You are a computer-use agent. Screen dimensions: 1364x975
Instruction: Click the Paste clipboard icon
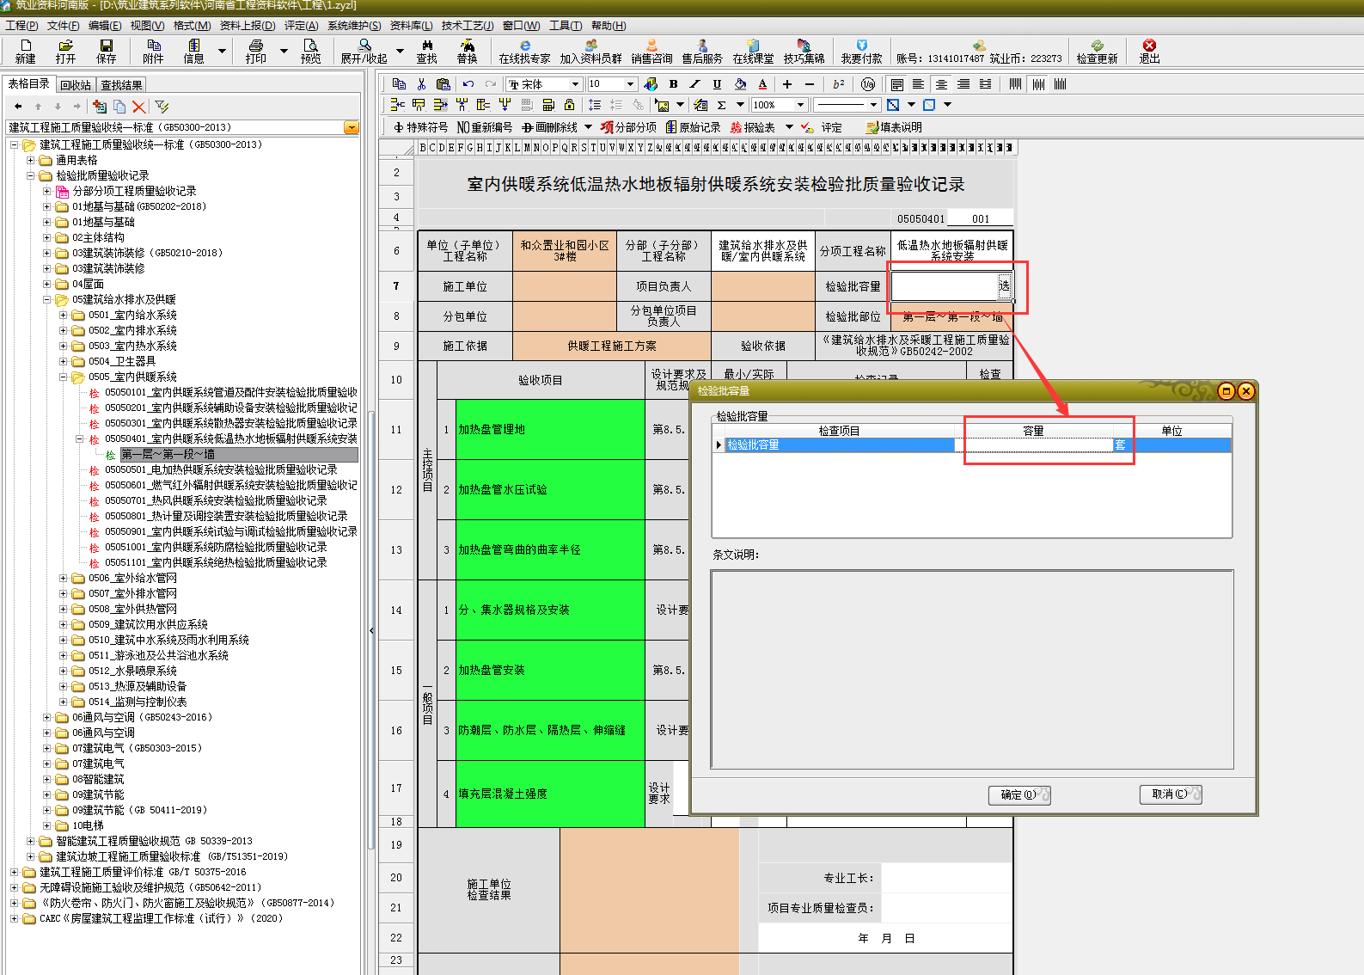coord(443,83)
